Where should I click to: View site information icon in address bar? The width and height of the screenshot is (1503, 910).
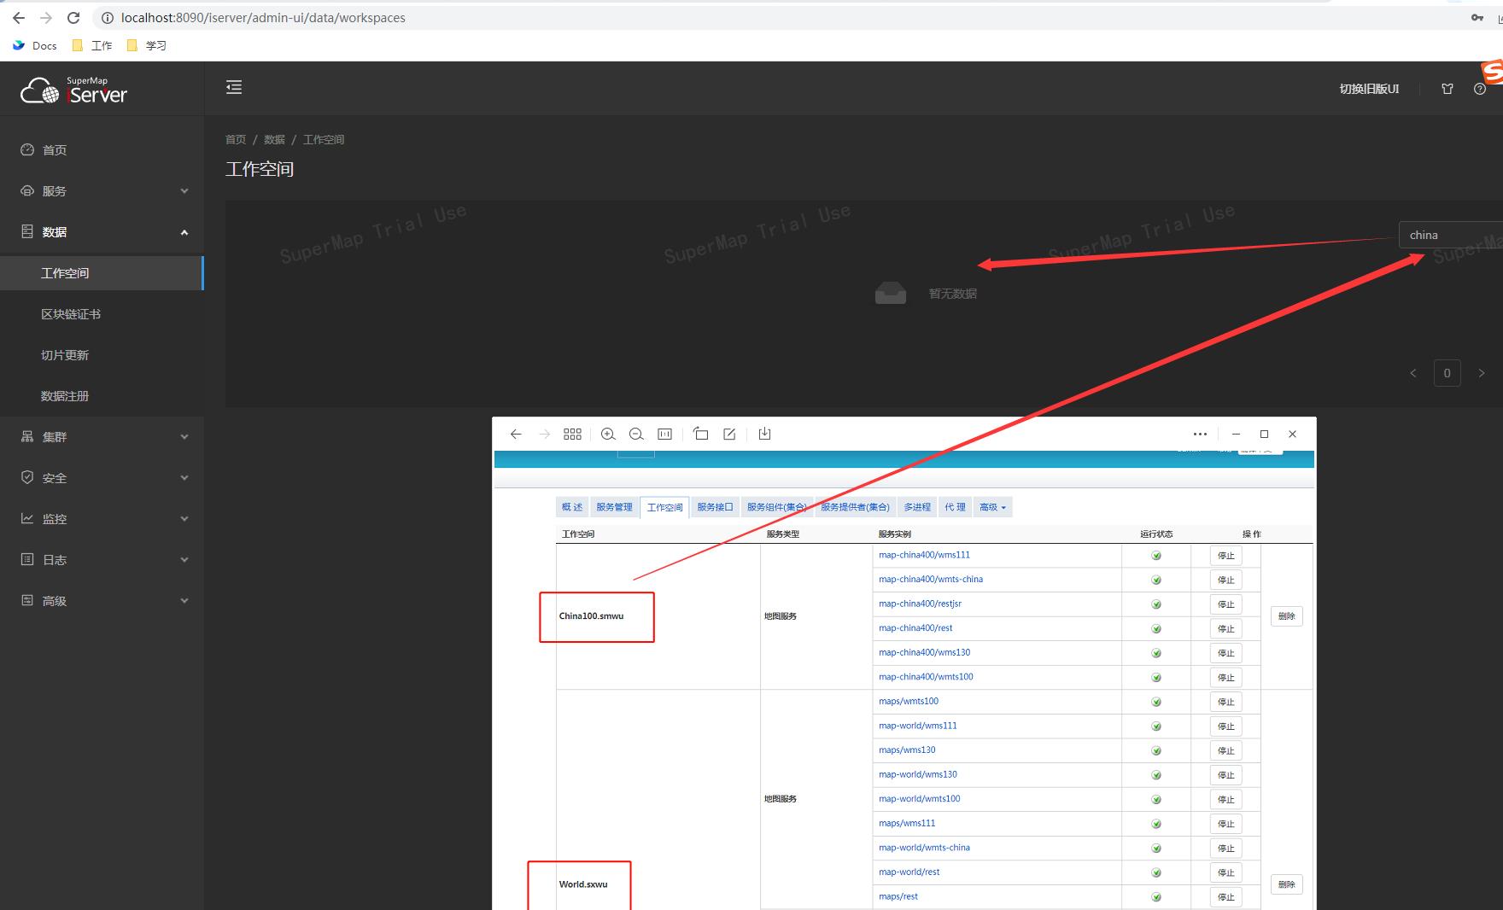point(108,18)
